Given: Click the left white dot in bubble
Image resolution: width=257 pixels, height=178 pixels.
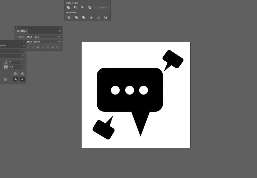Looking at the screenshot, I should pyautogui.click(x=115, y=90).
